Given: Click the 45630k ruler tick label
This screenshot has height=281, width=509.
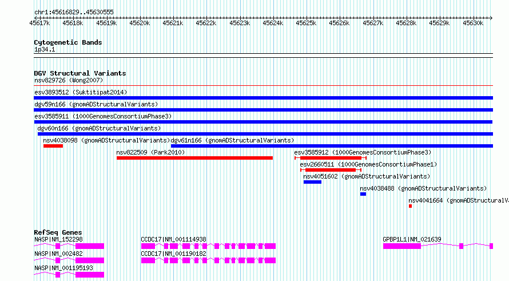Looking at the screenshot, I should (x=472, y=23).
